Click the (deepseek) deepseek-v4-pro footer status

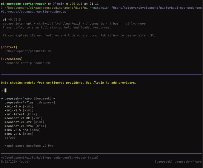pyautogui.click(x=178, y=161)
